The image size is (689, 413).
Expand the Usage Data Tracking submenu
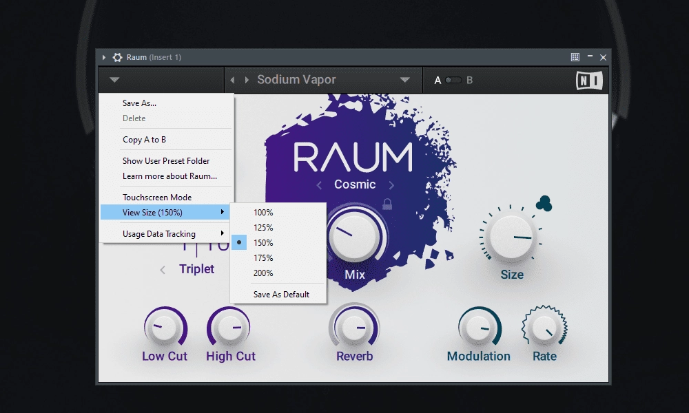165,233
